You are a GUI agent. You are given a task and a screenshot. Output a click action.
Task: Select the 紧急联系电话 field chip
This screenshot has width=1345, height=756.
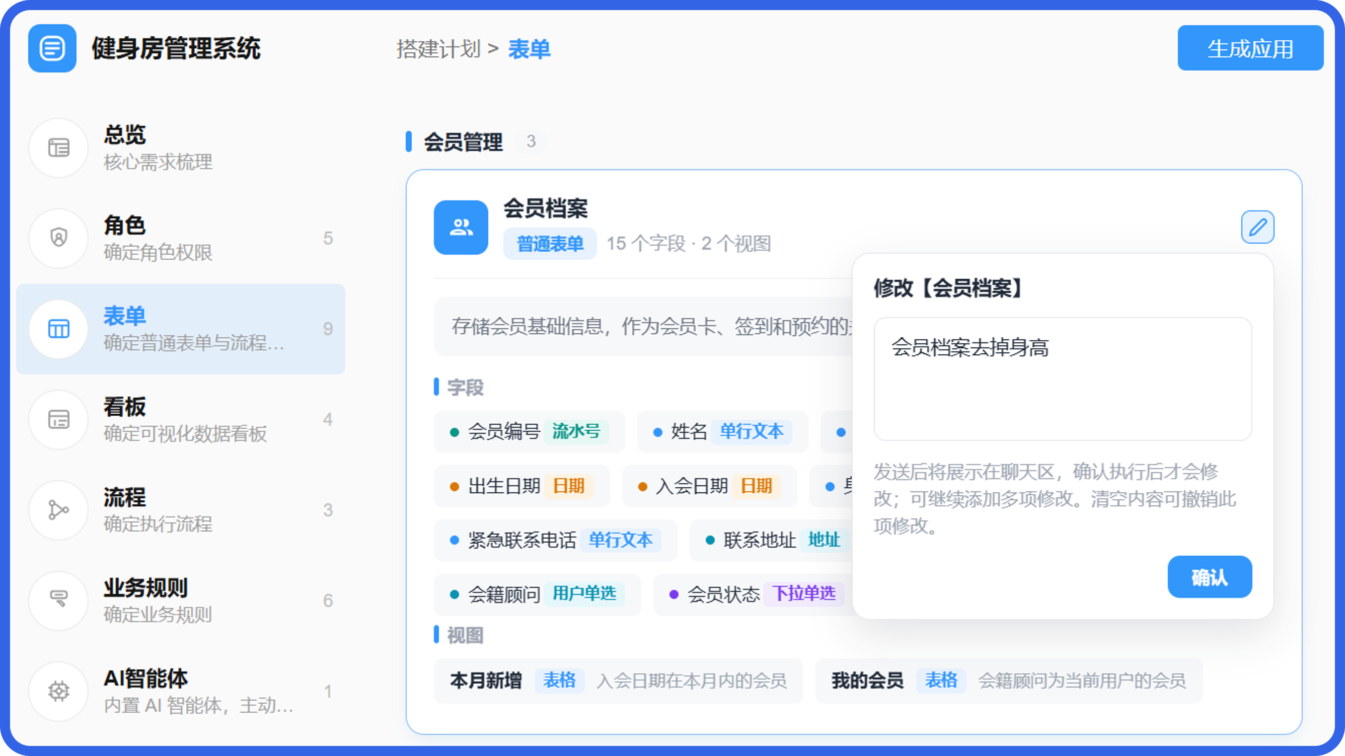556,541
